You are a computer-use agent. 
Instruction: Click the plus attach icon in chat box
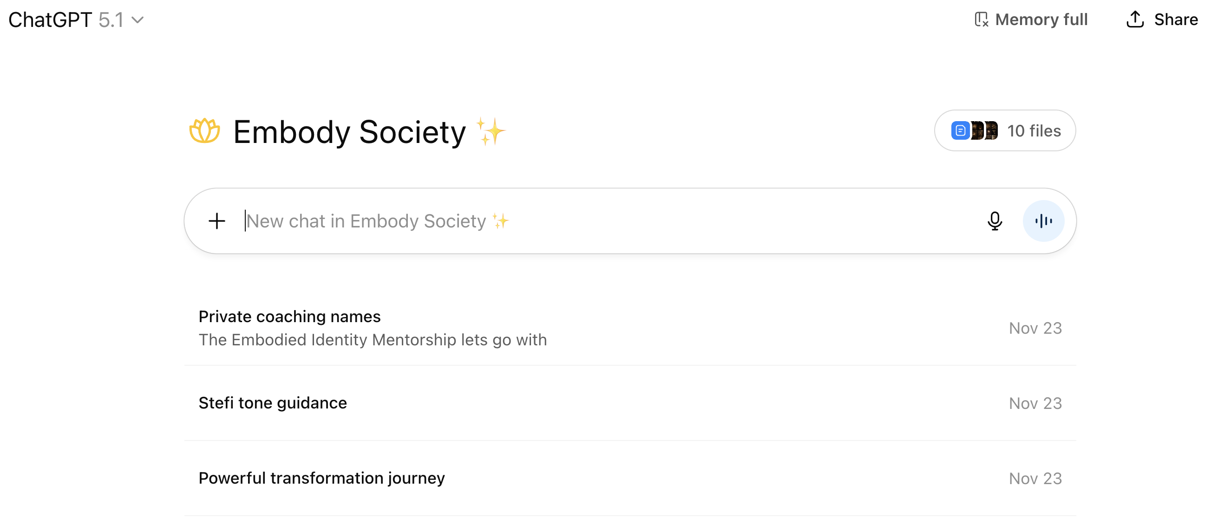216,221
